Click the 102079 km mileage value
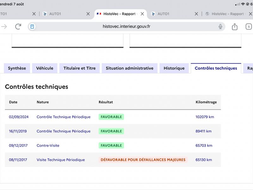The image size is (253, 190). click(205, 117)
